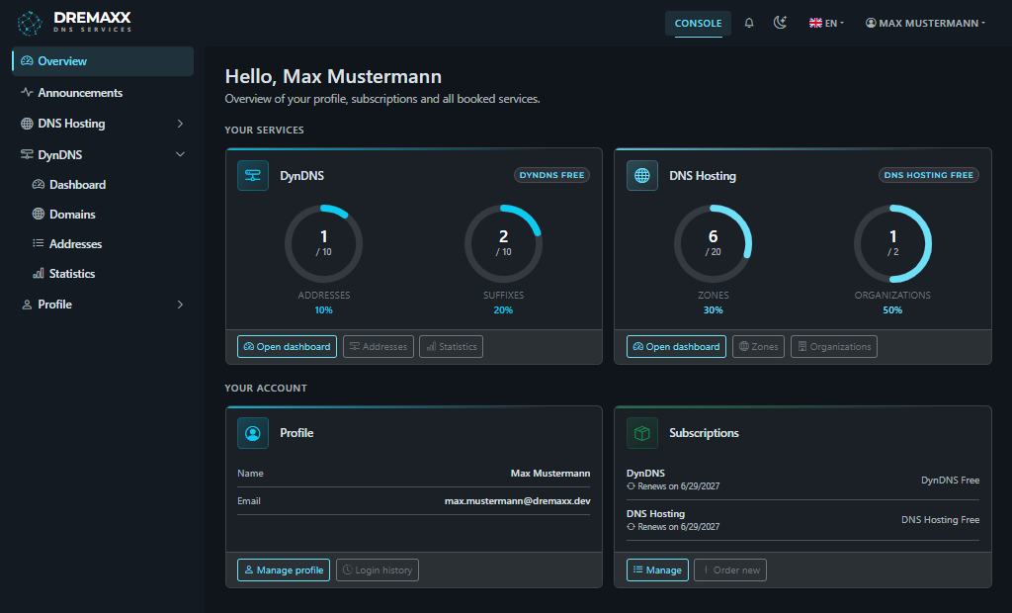Click the DNS Hosting subscription row

(x=802, y=520)
